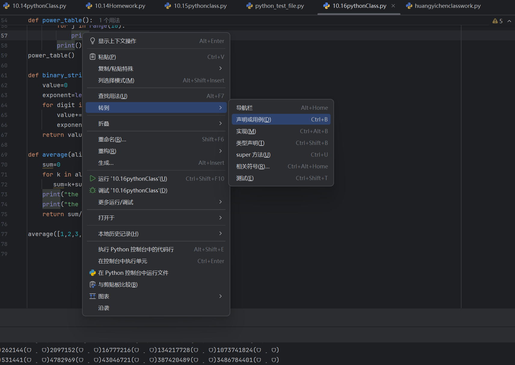Choose 显示上下文操作 from context menu
Image resolution: width=515 pixels, height=365 pixels.
(156, 41)
